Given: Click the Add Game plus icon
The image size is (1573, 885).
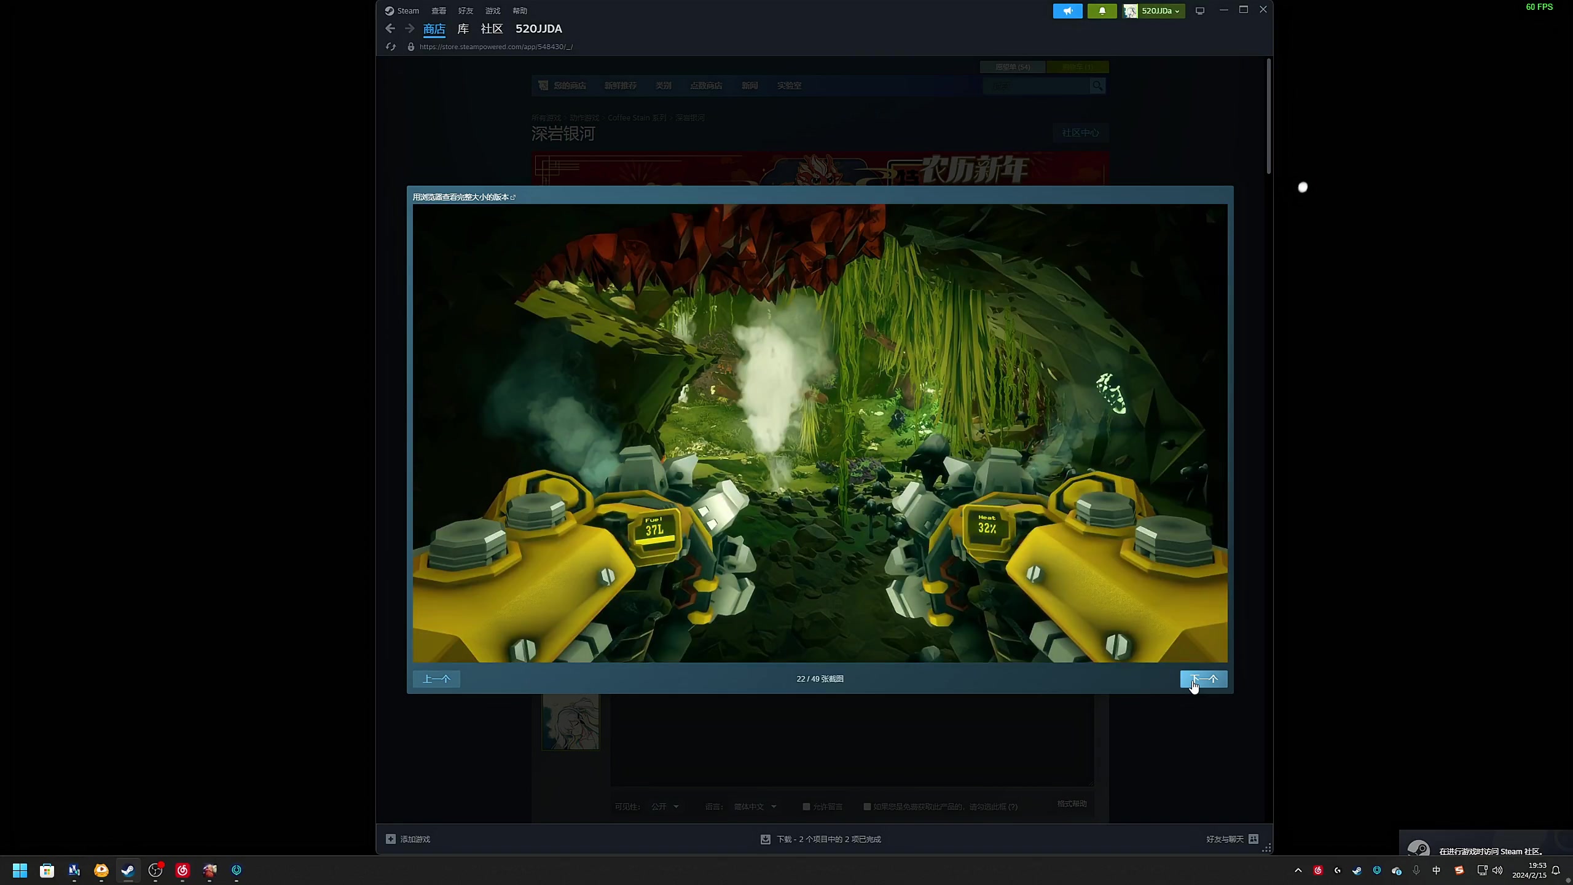Looking at the screenshot, I should click(x=391, y=839).
